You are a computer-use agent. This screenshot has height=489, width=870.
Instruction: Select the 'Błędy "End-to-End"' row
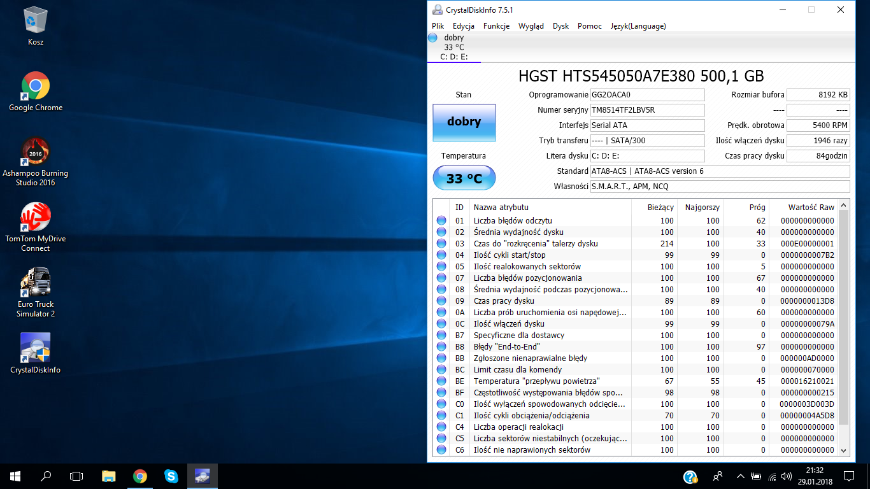pos(636,347)
